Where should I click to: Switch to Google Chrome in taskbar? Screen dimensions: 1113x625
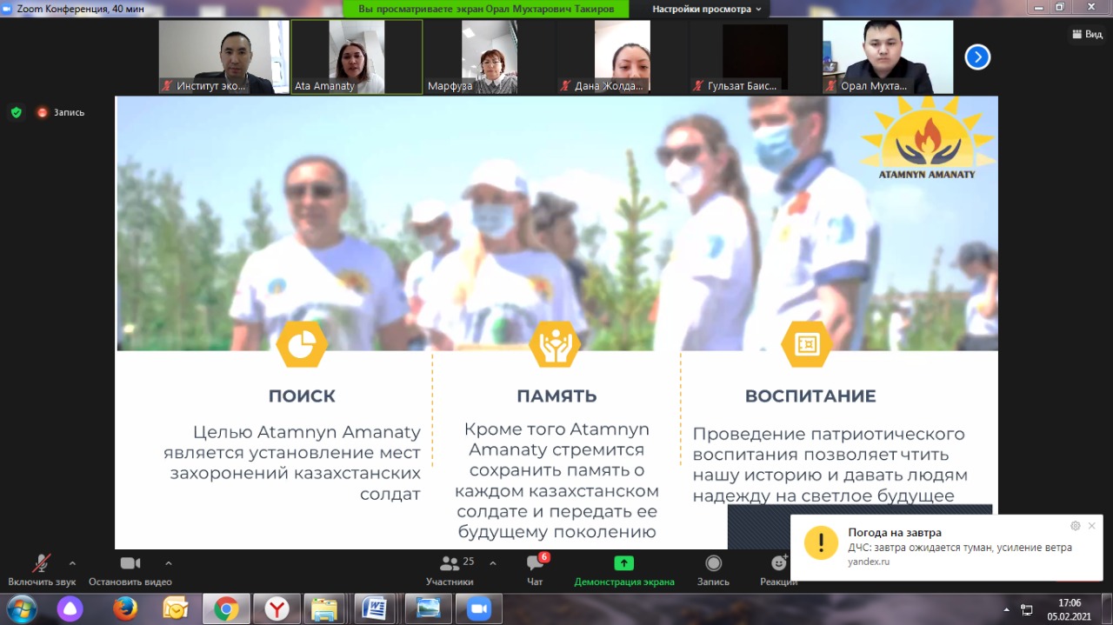click(x=226, y=608)
